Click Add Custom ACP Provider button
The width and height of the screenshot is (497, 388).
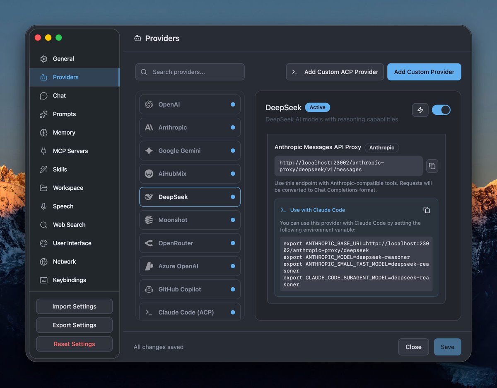pos(335,72)
